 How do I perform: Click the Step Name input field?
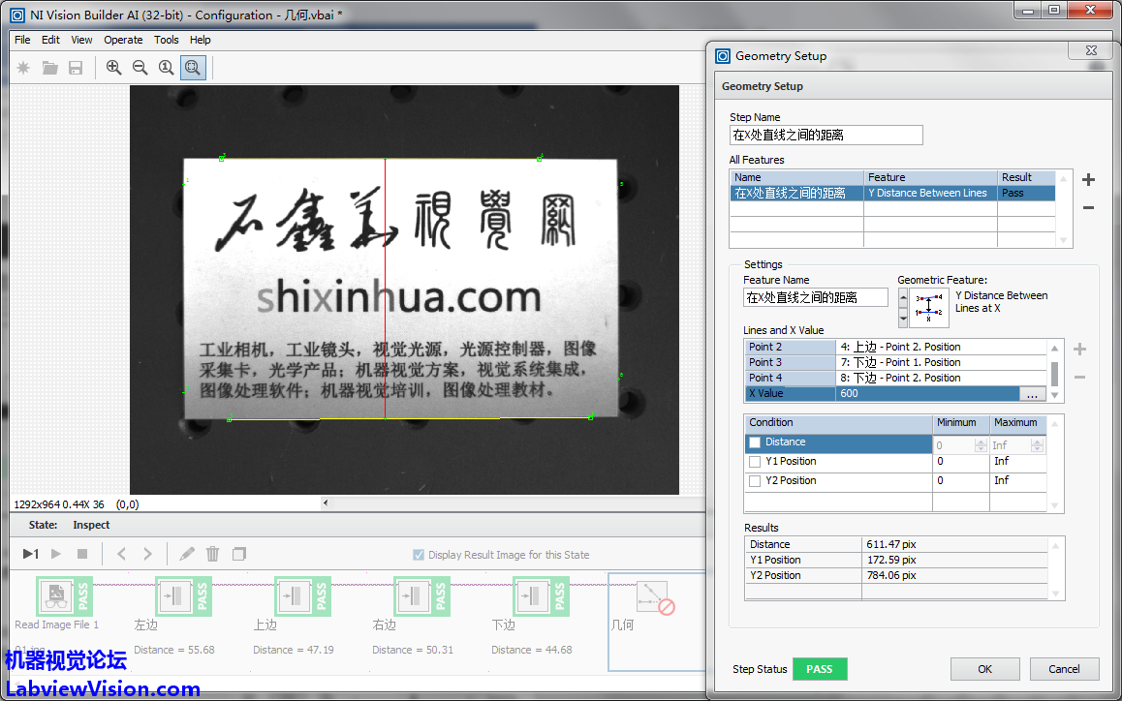826,136
